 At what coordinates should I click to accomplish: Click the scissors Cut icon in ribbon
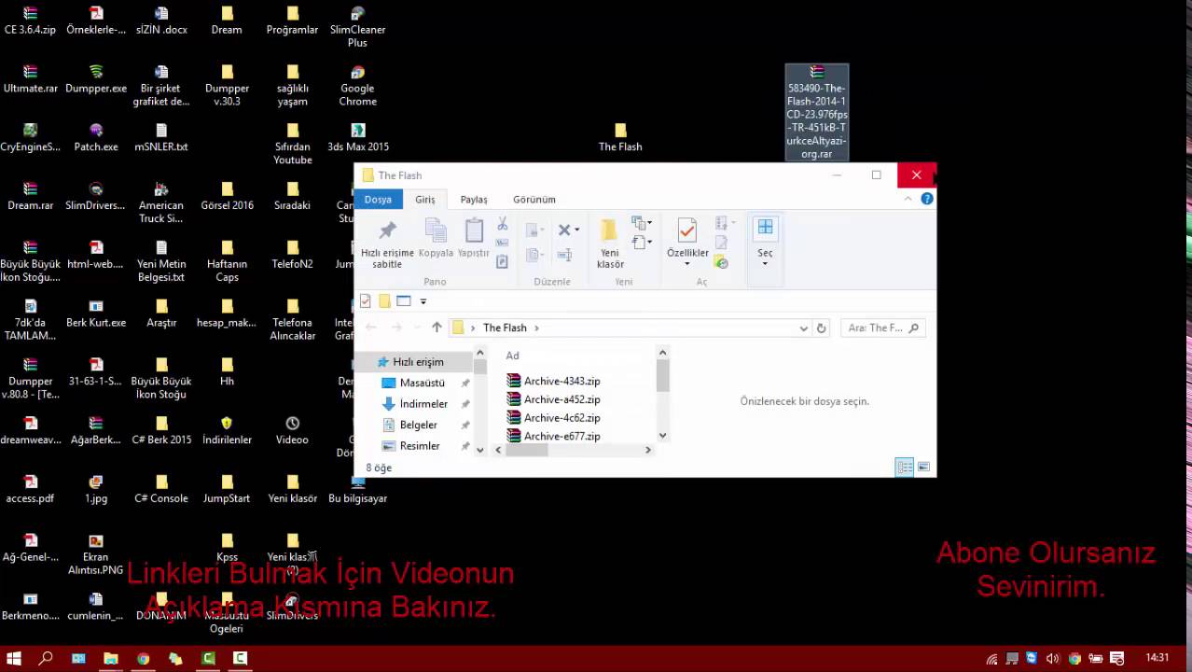pos(502,224)
